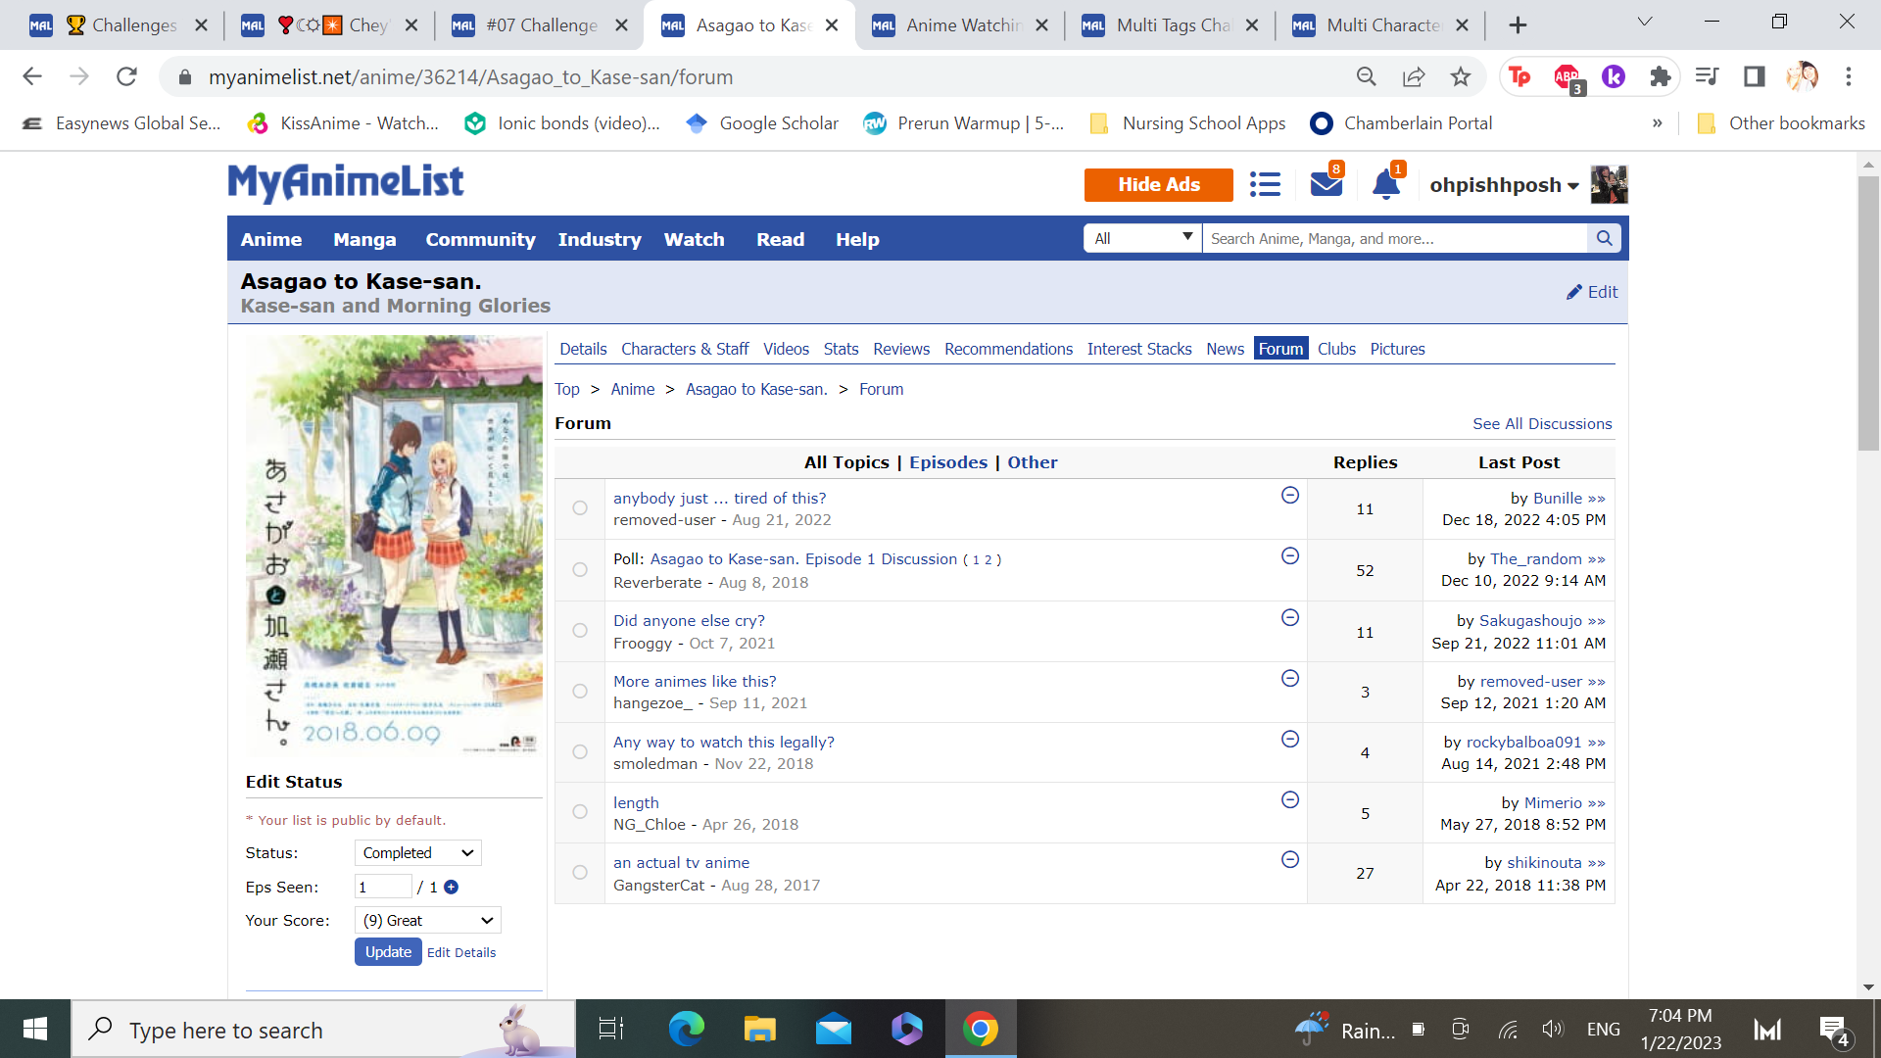Select radio for Episode 1 Discussion topic
Image resolution: width=1881 pixels, height=1058 pixels.
[580, 570]
